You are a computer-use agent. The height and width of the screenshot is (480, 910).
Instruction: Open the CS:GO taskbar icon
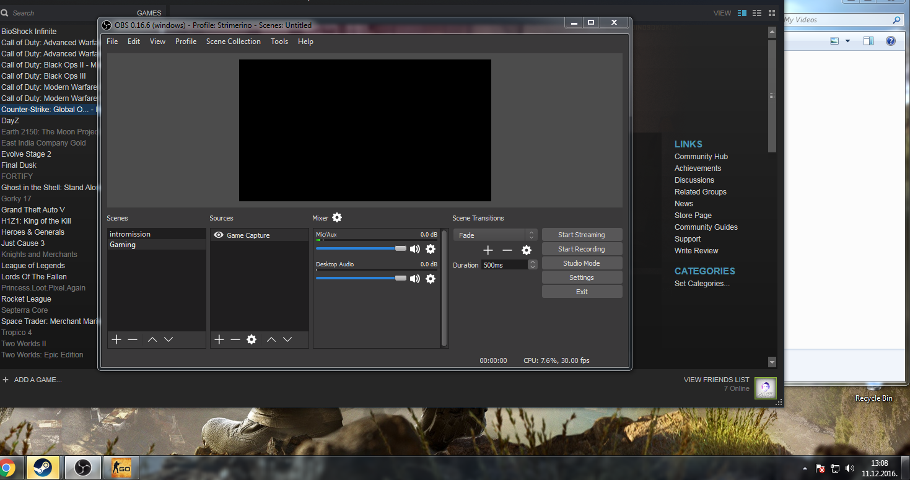point(121,468)
